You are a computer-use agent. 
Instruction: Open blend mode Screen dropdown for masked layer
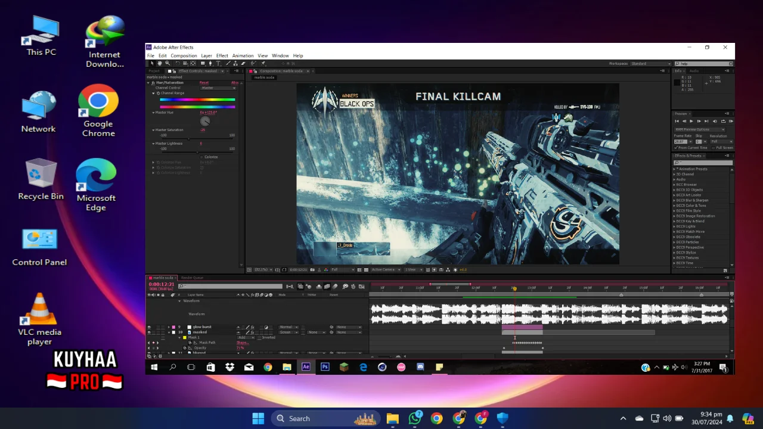[x=288, y=332]
